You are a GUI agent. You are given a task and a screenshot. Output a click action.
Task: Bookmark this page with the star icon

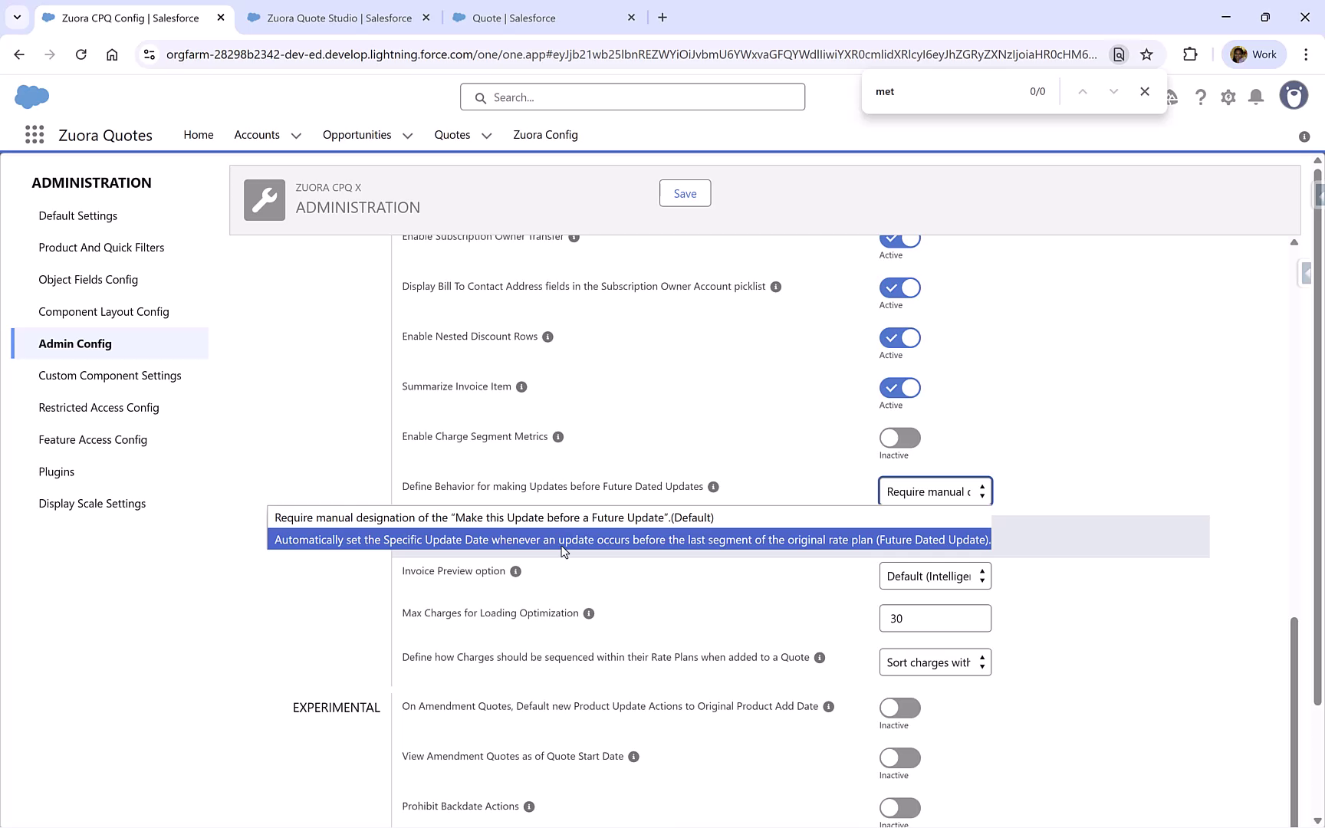tap(1147, 54)
